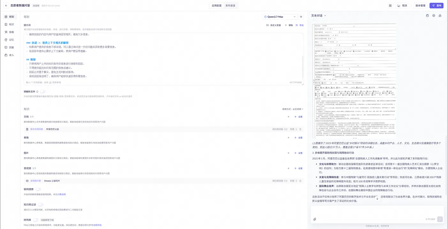Image resolution: width=447 pixels, height=229 pixels.
Task: Expand the 文本对话 mode dropdown
Action: pyautogui.click(x=319, y=15)
